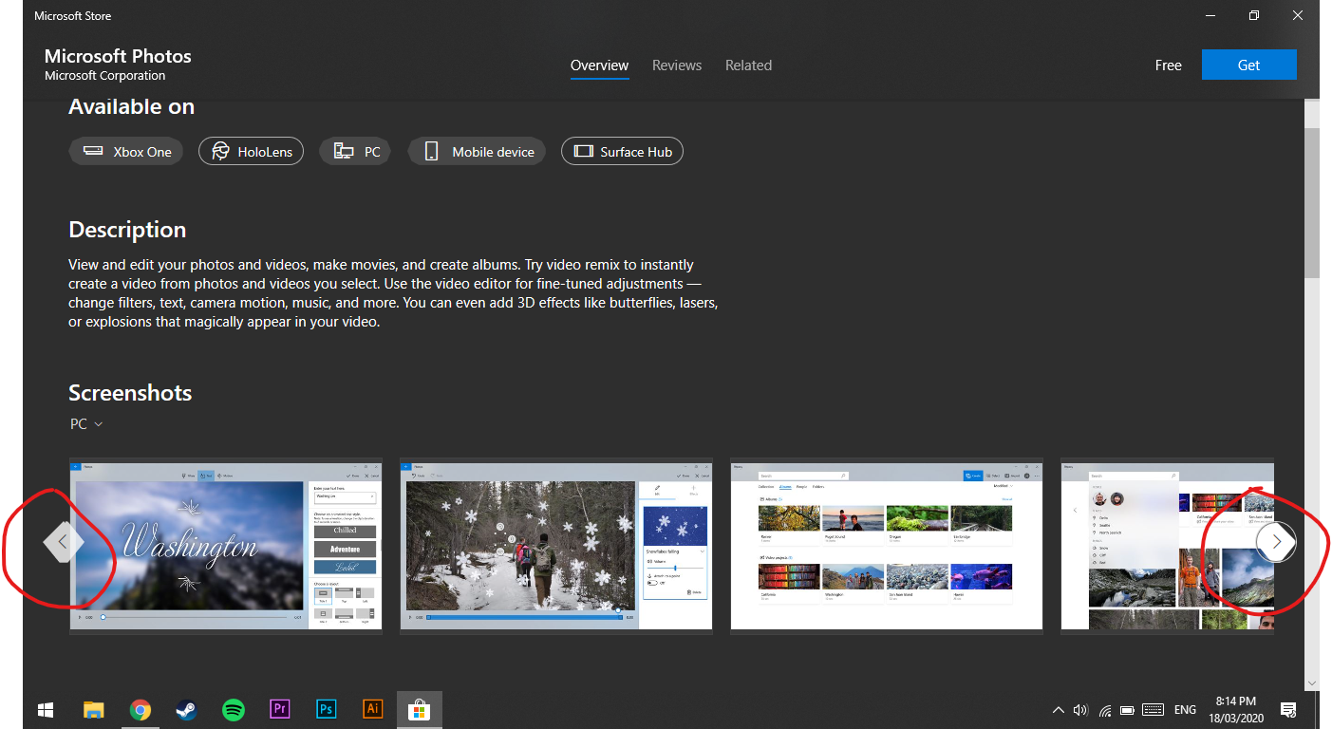Viewport: 1332px width, 729px height.
Task: Switch to the Overview tab
Action: pyautogui.click(x=599, y=65)
